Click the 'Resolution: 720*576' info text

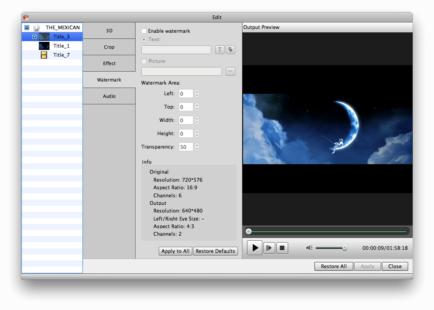coord(178,180)
